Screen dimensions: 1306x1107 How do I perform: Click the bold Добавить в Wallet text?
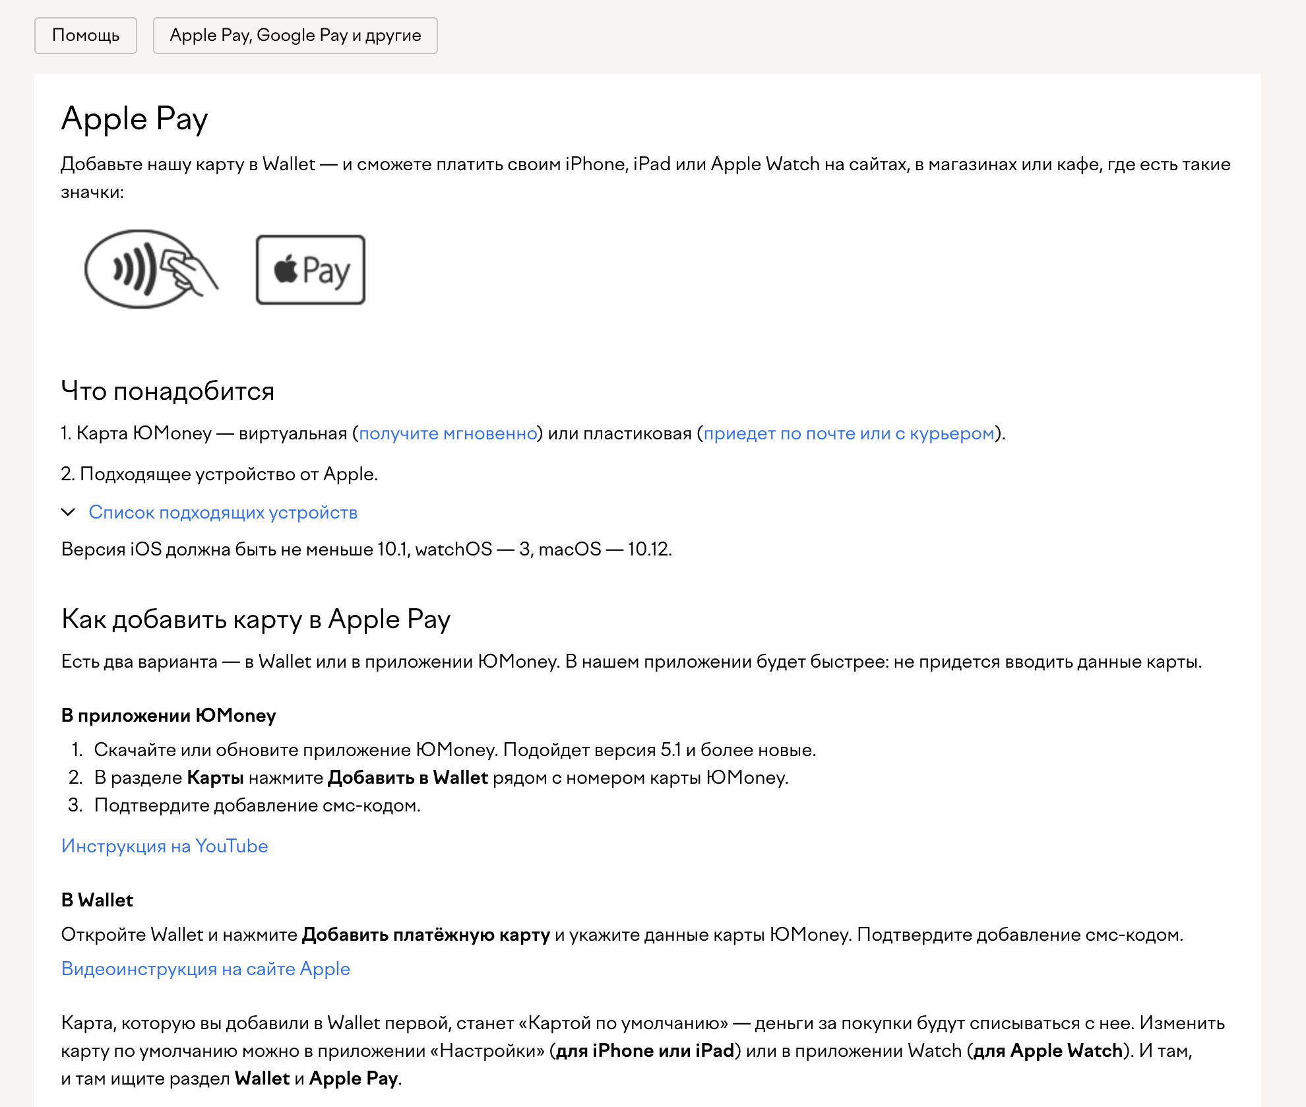[408, 778]
